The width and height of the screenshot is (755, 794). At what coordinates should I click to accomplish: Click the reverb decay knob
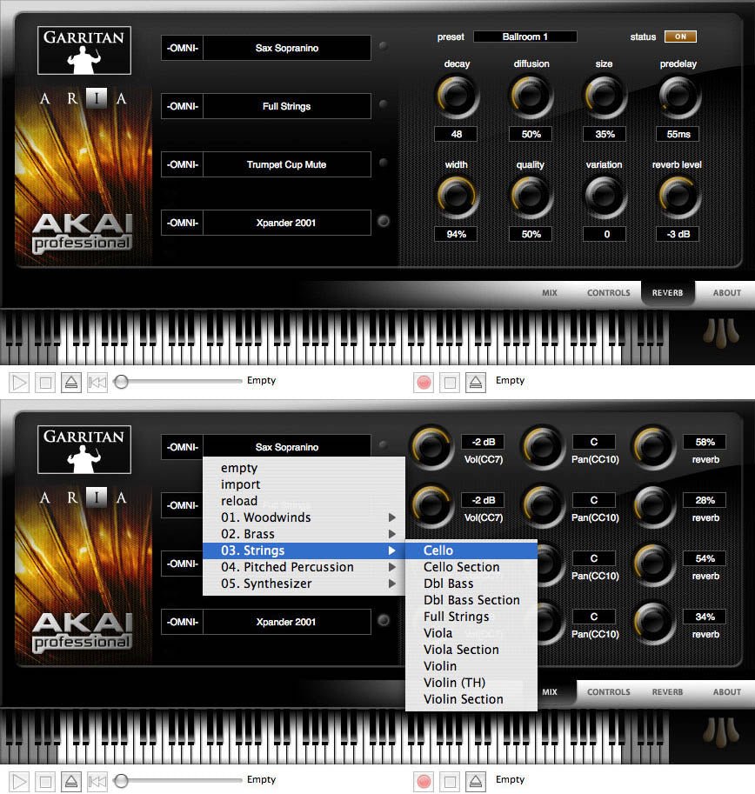(457, 97)
